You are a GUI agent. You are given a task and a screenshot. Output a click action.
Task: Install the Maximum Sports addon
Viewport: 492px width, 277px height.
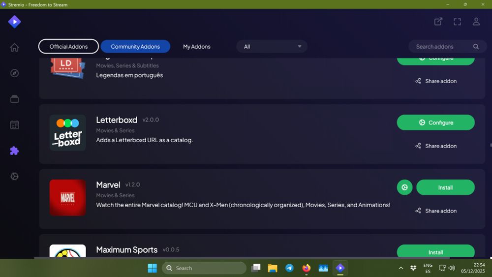[435, 251]
